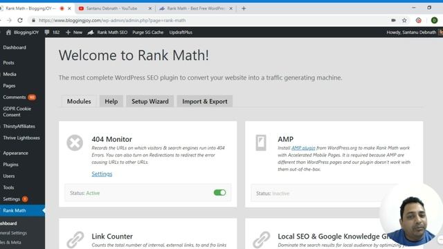Image resolution: width=443 pixels, height=249 pixels.
Task: Switch to the Modules tab
Action: tap(79, 102)
